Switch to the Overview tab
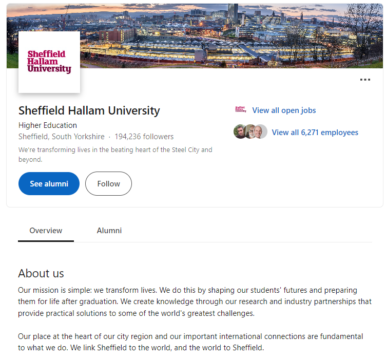 coord(46,231)
